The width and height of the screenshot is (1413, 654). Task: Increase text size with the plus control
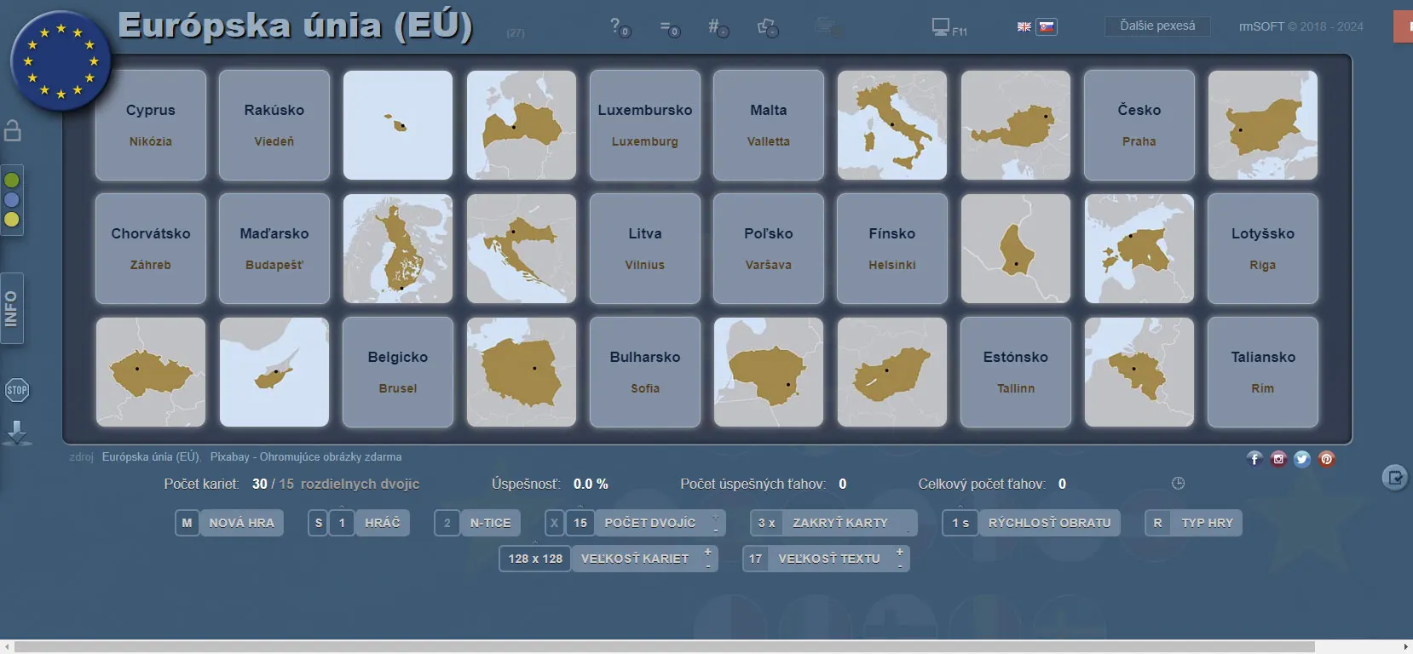click(899, 552)
